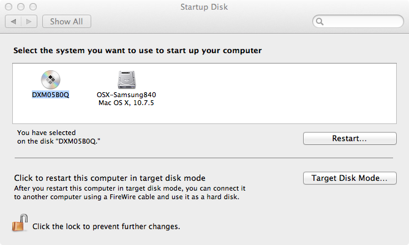Click the OSX-Samsung840 disk name label
Screen dimensions: 409x245
coord(127,95)
